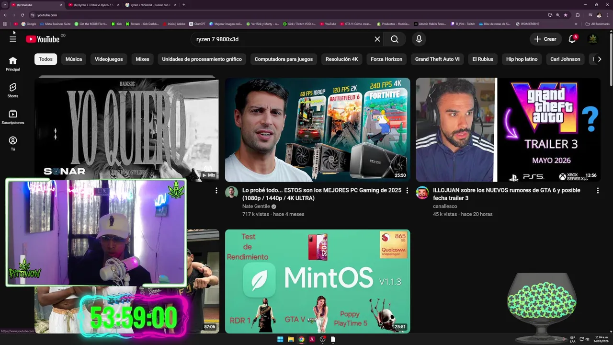Open Chrome from the taskbar

tap(301, 339)
